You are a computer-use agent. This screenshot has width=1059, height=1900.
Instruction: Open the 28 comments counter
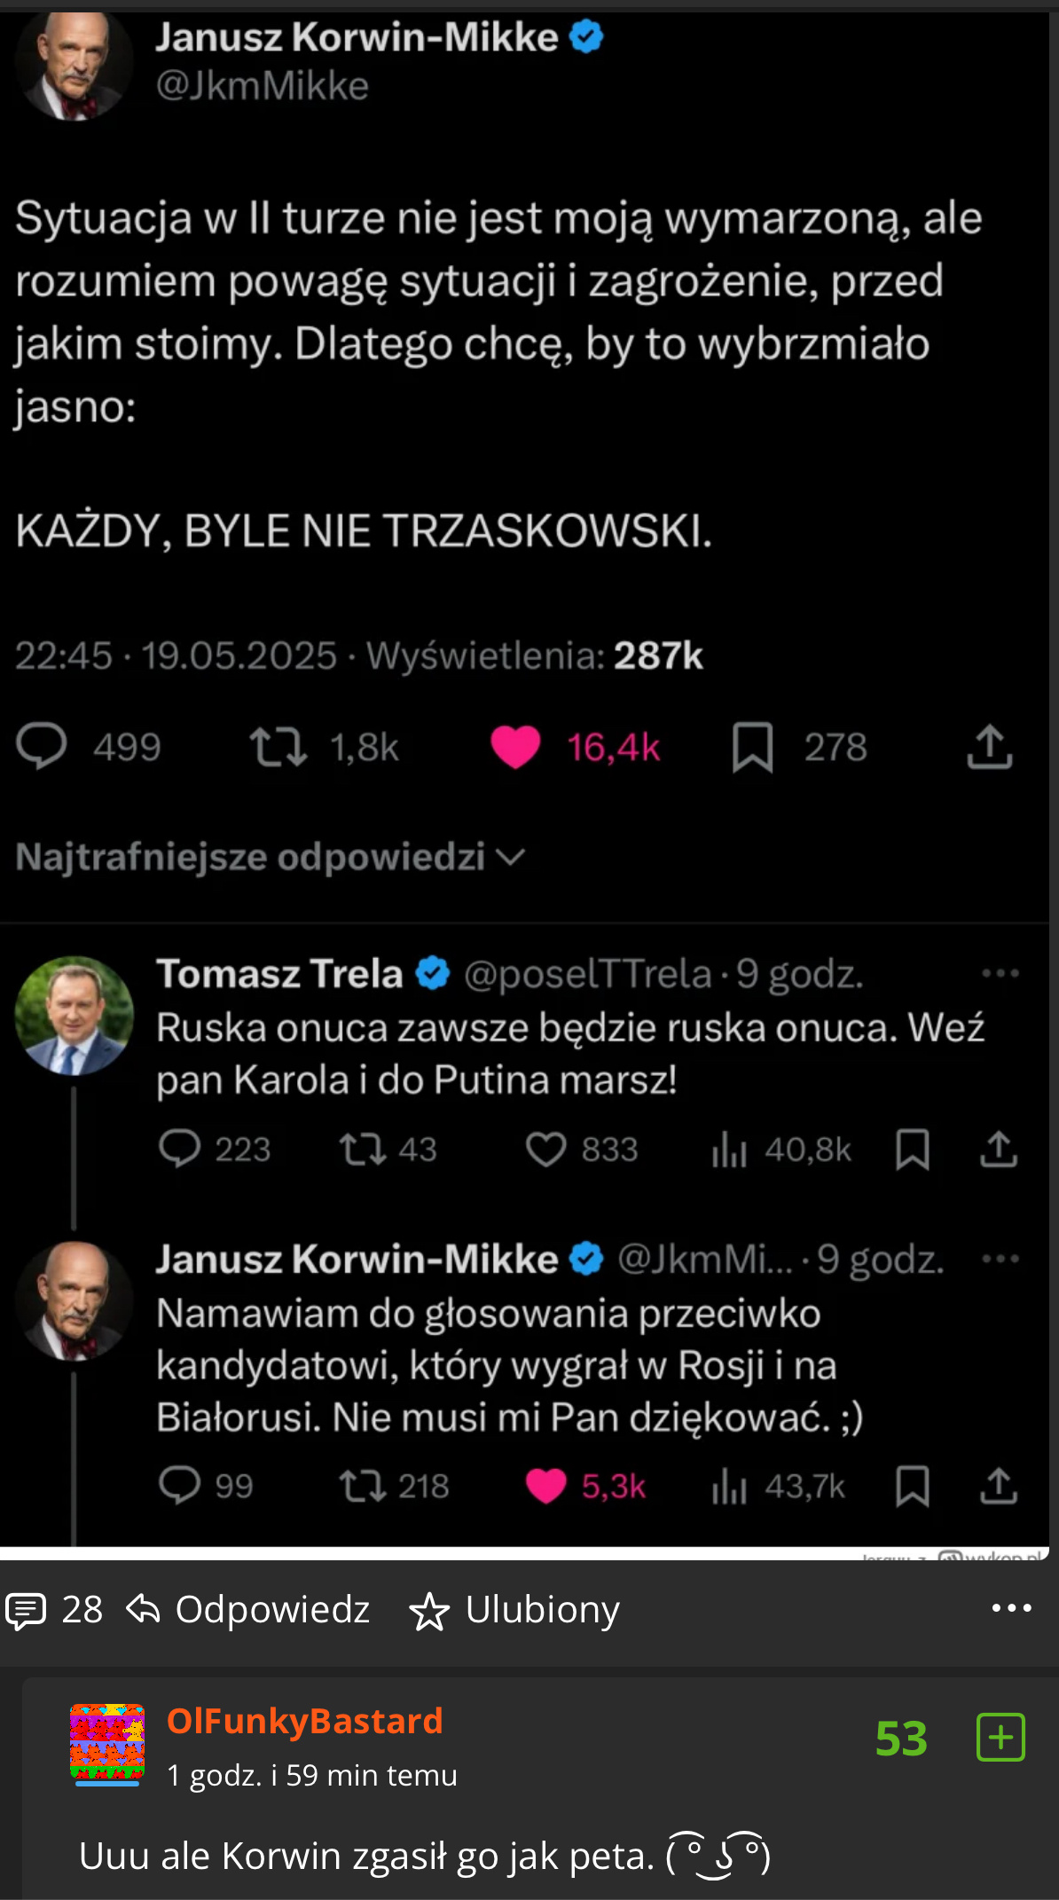coord(55,1609)
